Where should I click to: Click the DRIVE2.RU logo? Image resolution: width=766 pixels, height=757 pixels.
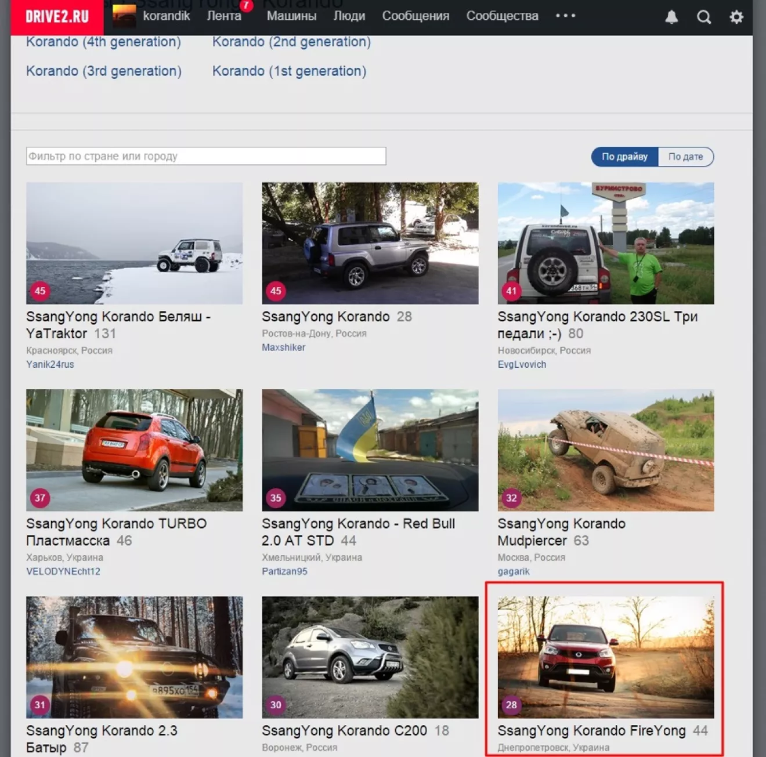point(57,17)
